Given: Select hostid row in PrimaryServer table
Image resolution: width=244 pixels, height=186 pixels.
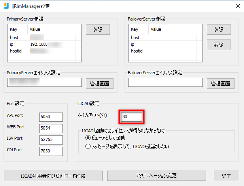Looking at the screenshot, I should coord(44,51).
